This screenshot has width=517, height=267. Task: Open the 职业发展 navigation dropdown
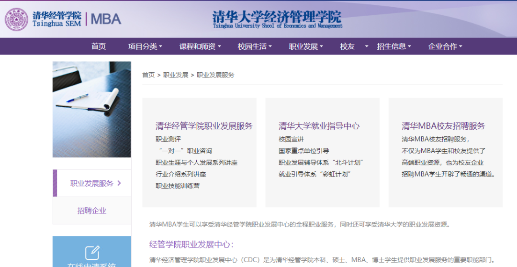pyautogui.click(x=306, y=46)
